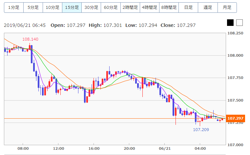Click the 108.140 high price label
The image size is (250, 155).
pyautogui.click(x=30, y=39)
